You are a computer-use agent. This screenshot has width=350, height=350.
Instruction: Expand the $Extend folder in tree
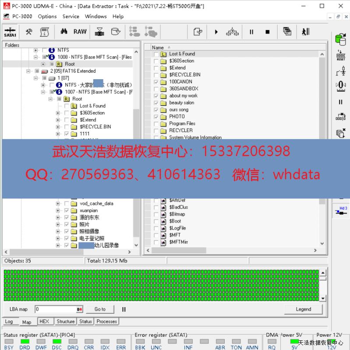58,120
